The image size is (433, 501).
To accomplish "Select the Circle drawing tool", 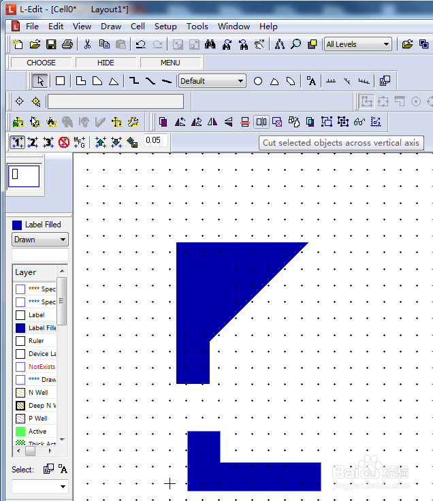I will (x=258, y=81).
